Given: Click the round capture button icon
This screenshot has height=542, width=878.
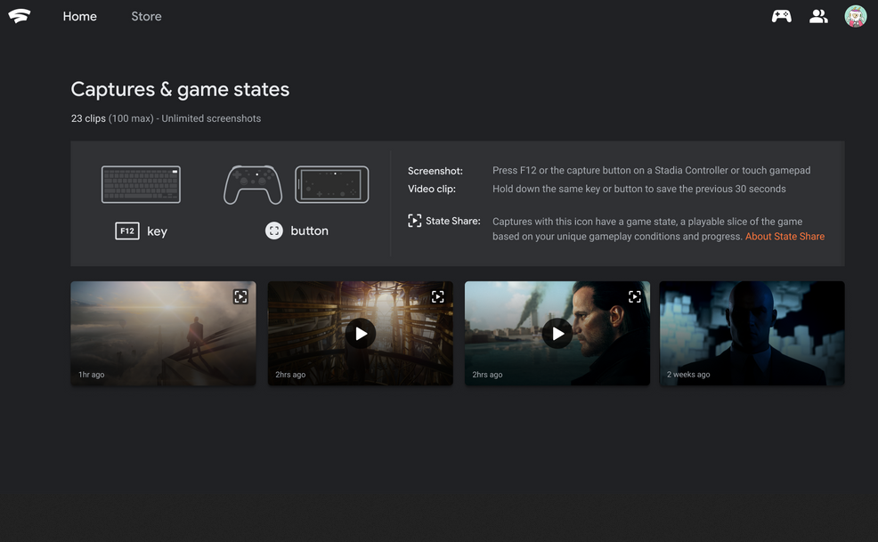Looking at the screenshot, I should point(273,231).
